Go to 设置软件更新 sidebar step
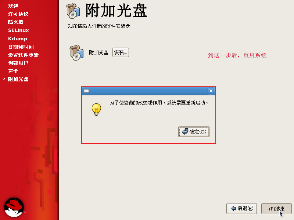The image size is (294, 220). coord(23,55)
